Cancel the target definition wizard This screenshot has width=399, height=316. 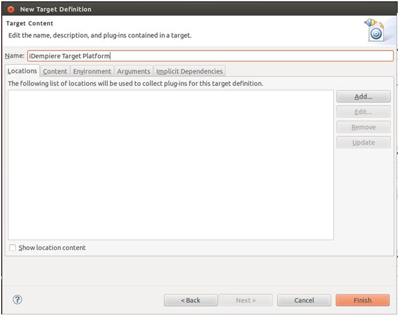(304, 300)
